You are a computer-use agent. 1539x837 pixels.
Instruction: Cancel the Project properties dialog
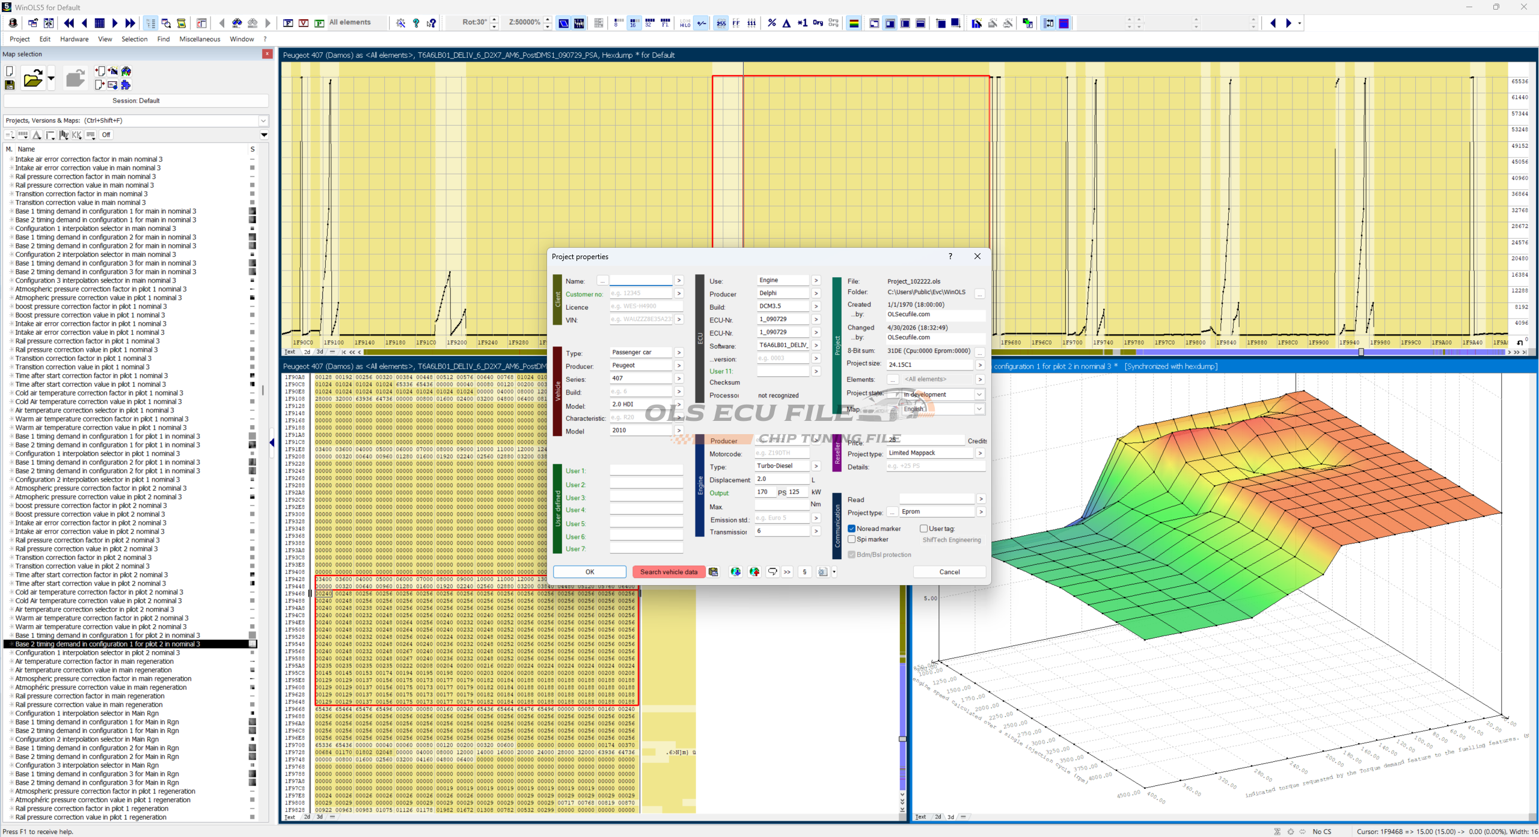point(949,572)
